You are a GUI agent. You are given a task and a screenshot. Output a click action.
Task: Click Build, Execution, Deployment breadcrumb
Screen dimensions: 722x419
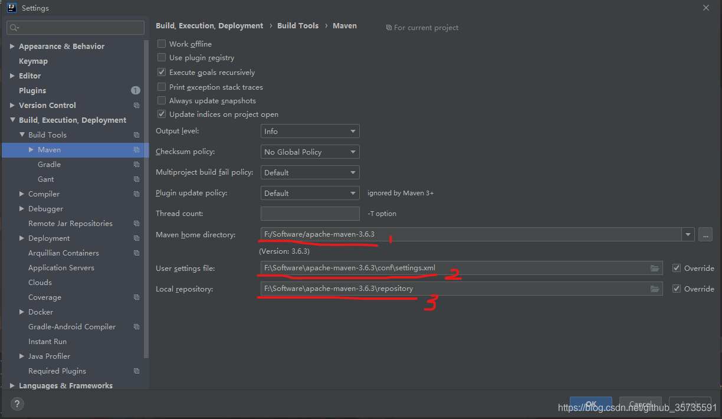(209, 26)
